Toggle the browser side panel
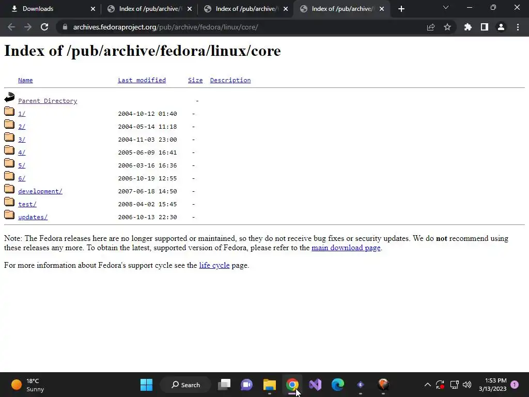Viewport: 529px width, 397px height. click(485, 27)
